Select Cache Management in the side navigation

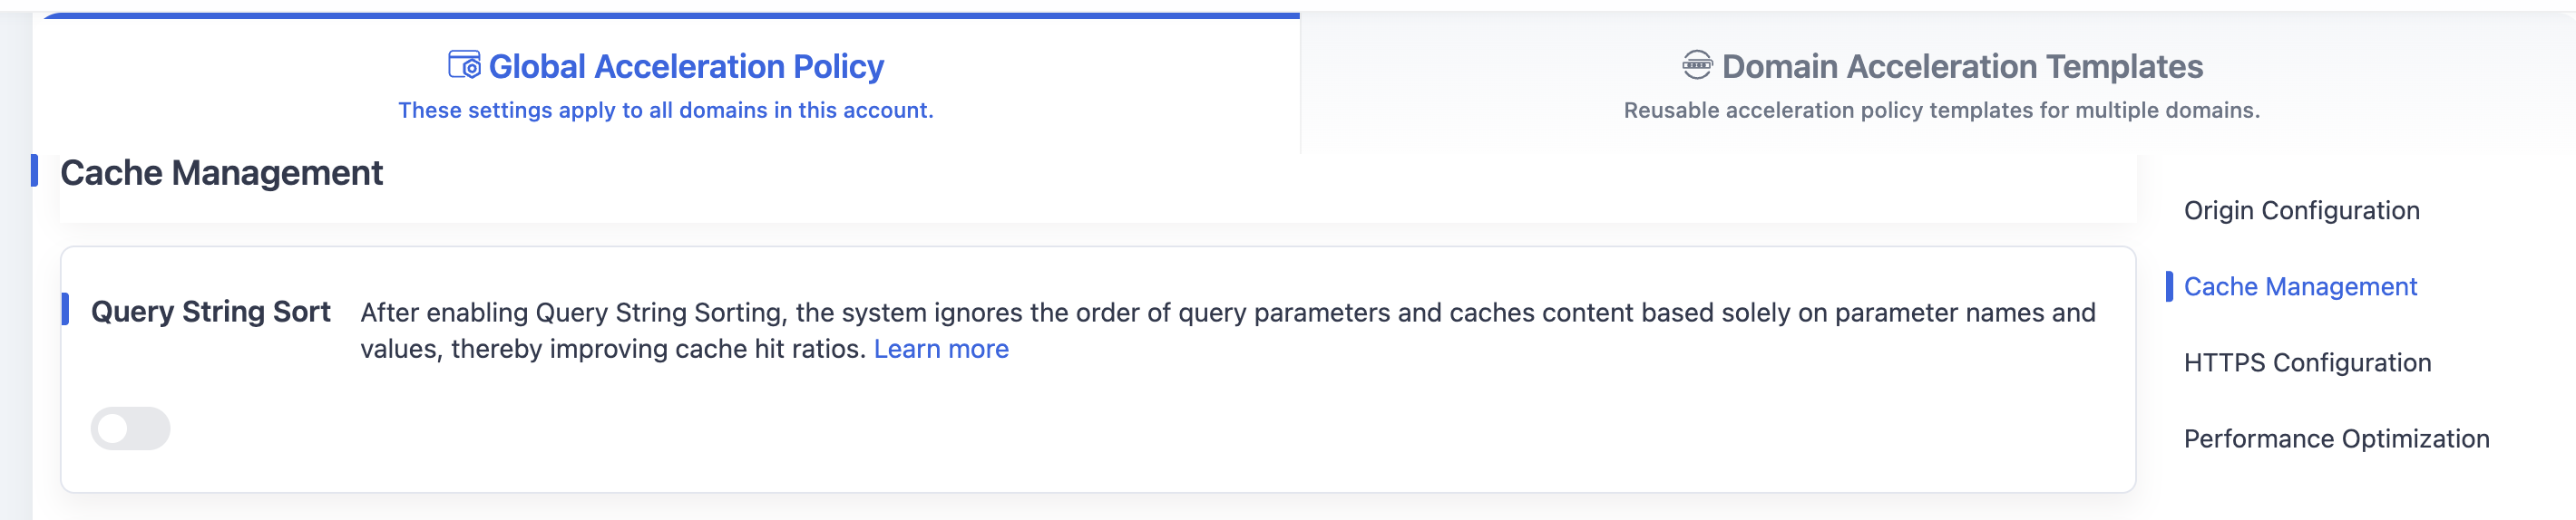coord(2300,286)
